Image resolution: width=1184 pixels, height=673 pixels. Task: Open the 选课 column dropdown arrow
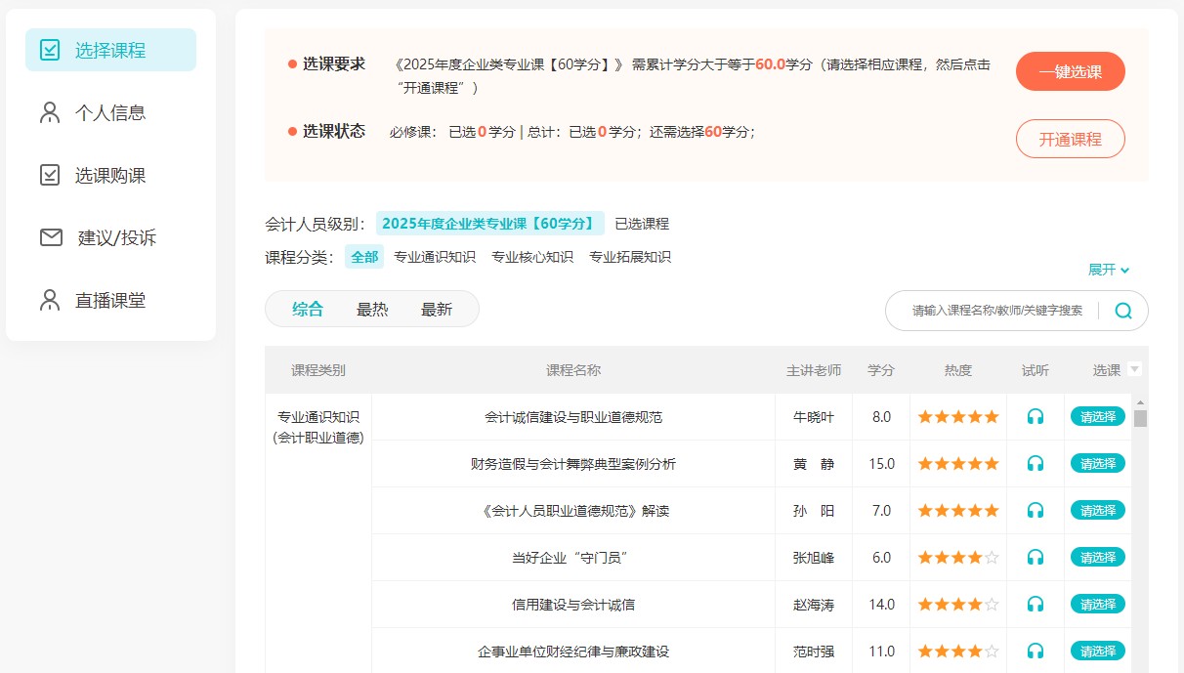1134,369
